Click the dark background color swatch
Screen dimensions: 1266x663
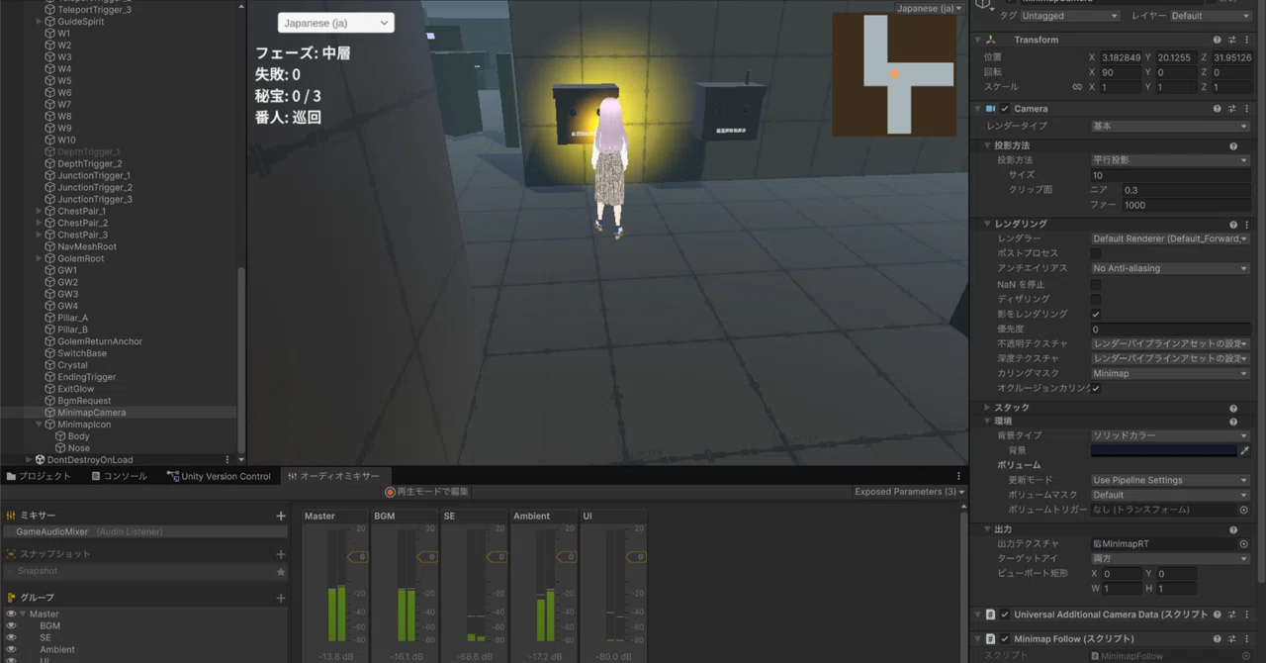1163,450
